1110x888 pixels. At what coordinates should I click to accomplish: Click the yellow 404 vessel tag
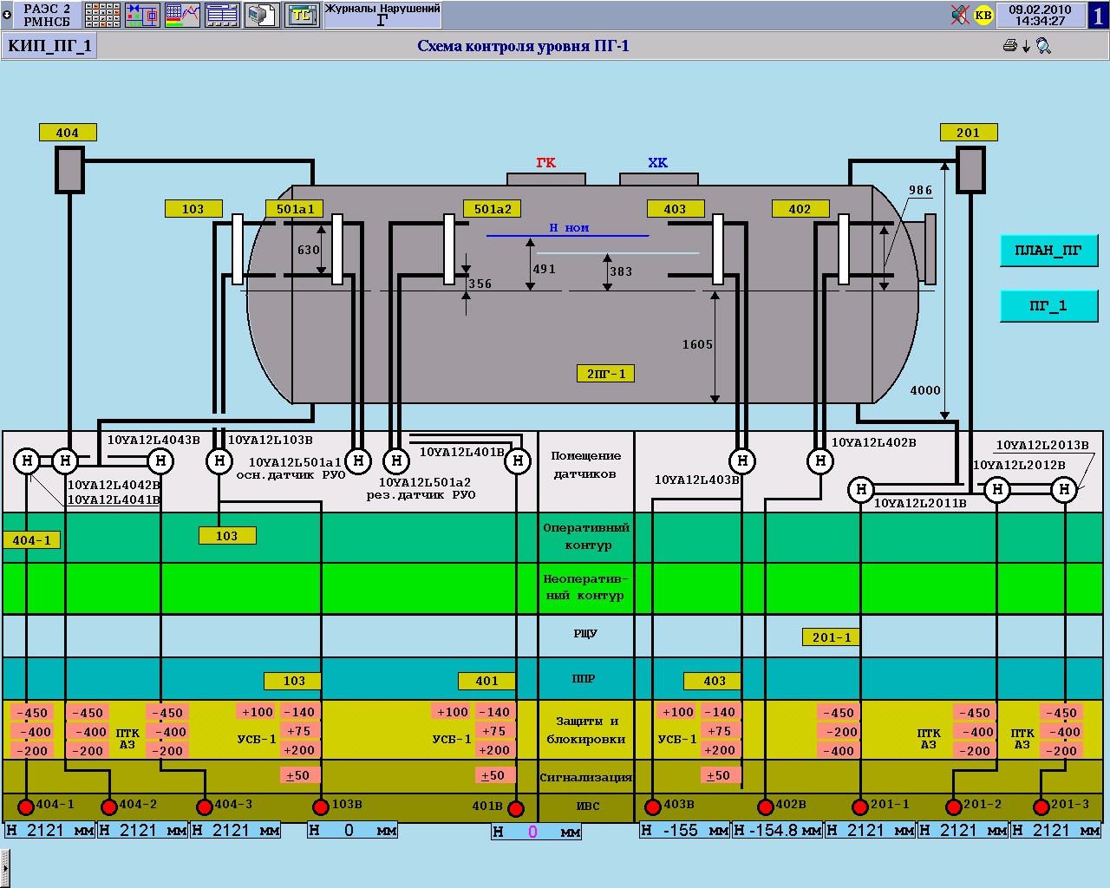[68, 133]
